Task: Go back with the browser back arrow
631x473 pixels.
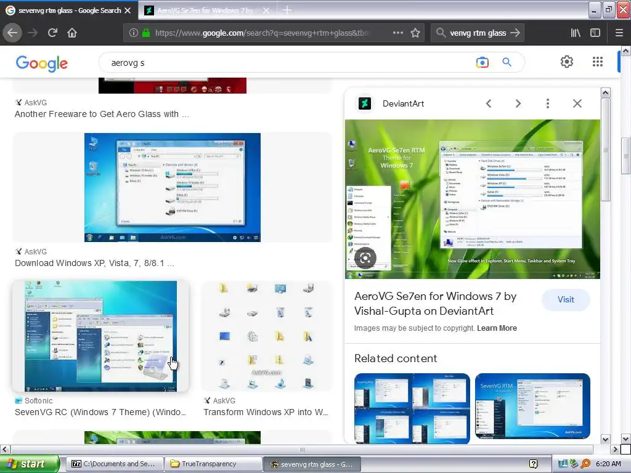Action: (12, 33)
